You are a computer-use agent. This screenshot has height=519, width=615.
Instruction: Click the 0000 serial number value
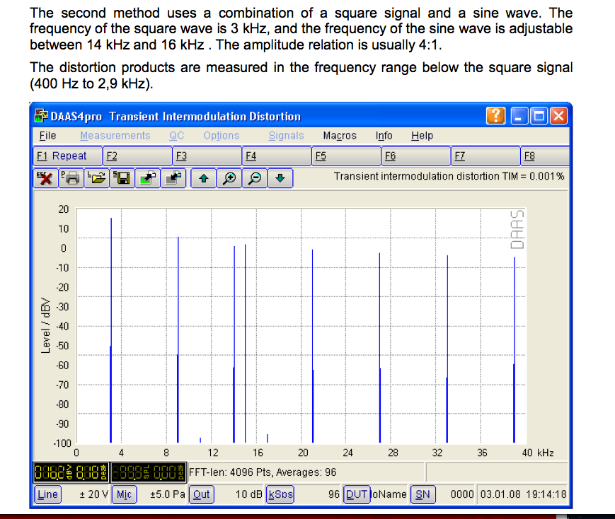tap(462, 494)
